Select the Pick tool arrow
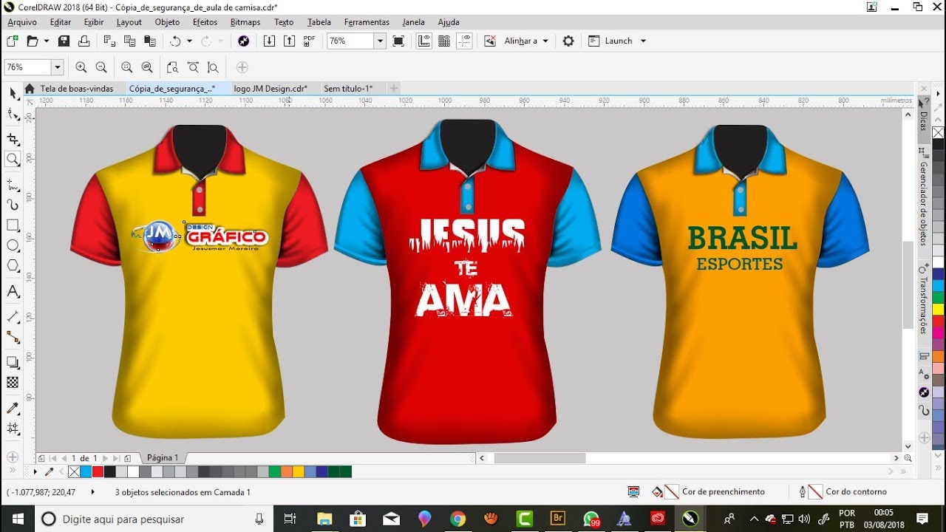 click(x=13, y=93)
